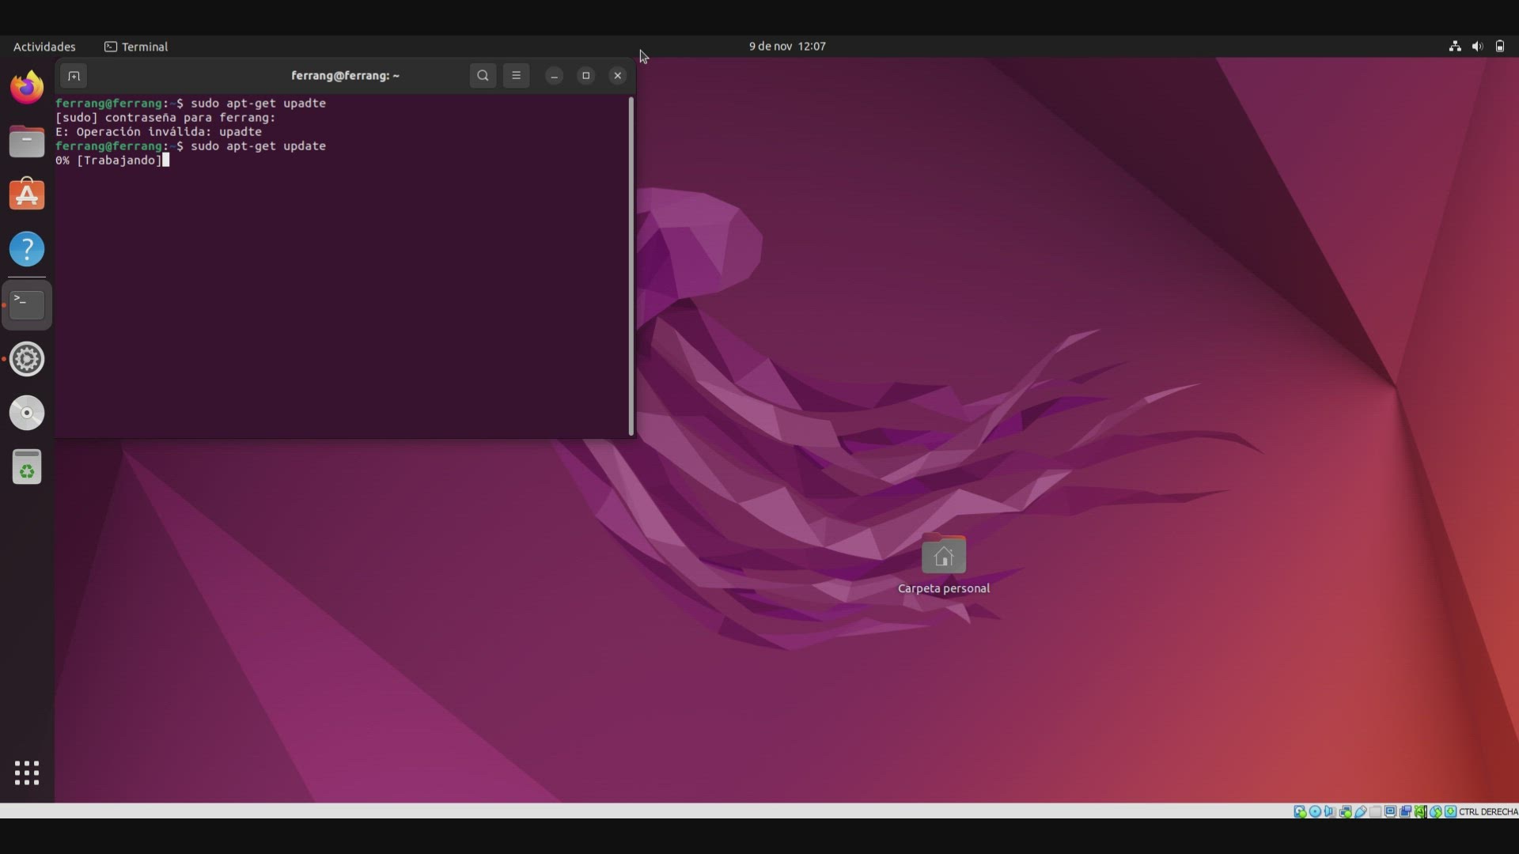Show all applications grid
The height and width of the screenshot is (854, 1519).
pyautogui.click(x=27, y=773)
